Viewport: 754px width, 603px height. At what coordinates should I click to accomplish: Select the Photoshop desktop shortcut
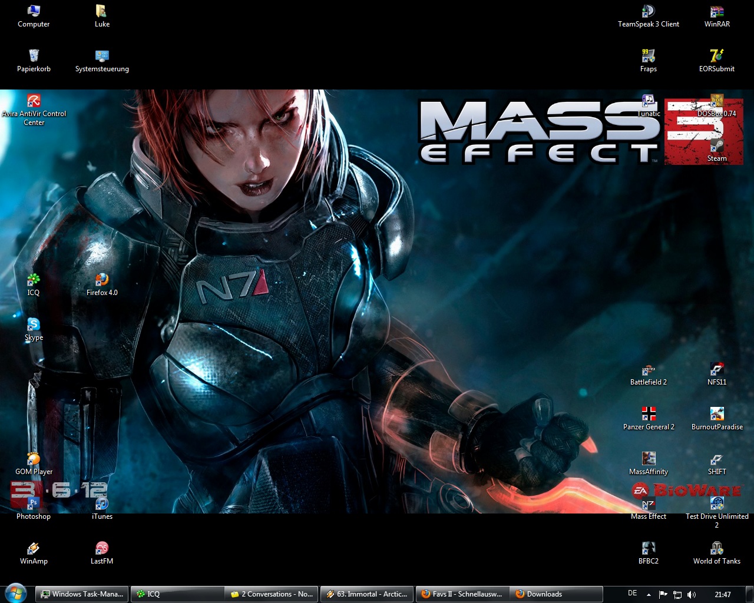pyautogui.click(x=34, y=508)
